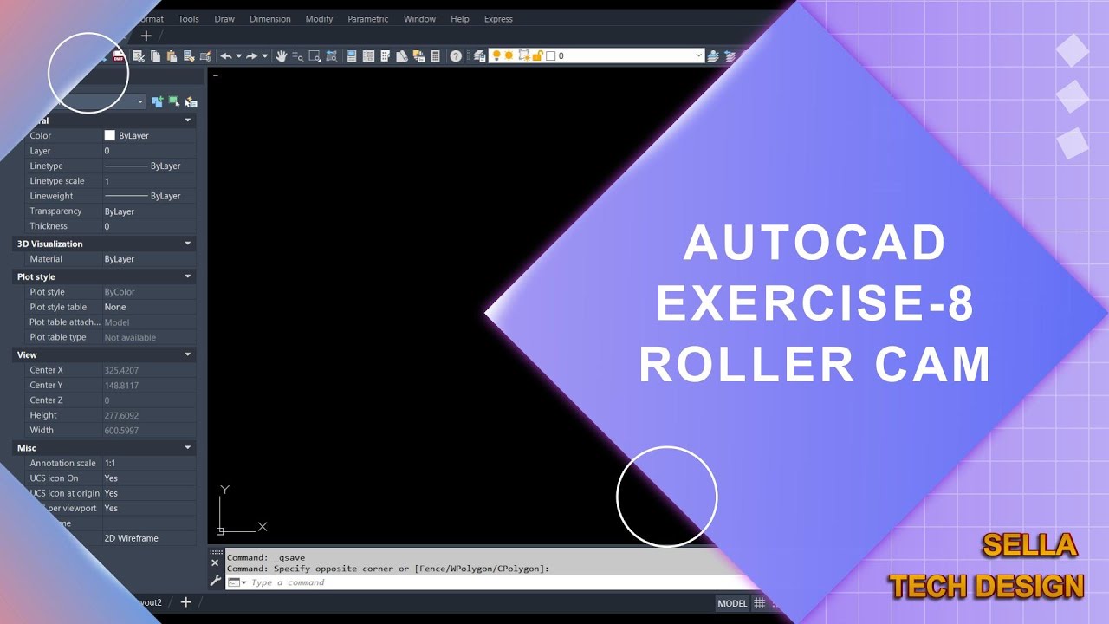This screenshot has height=624, width=1109.
Task: Click the DWF publish icon
Action: tap(118, 56)
